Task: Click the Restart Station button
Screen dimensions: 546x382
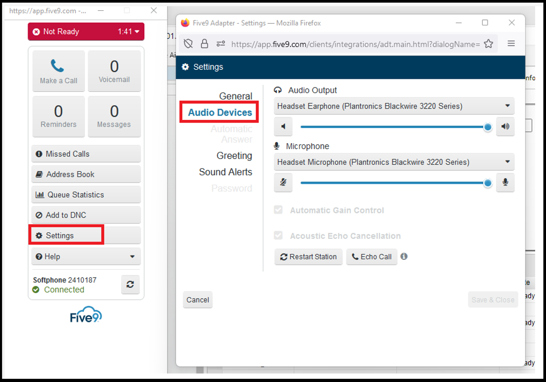Action: (x=309, y=257)
